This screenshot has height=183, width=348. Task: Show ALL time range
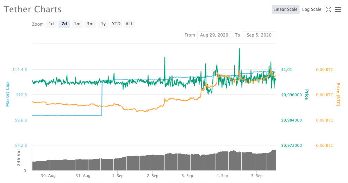129,24
